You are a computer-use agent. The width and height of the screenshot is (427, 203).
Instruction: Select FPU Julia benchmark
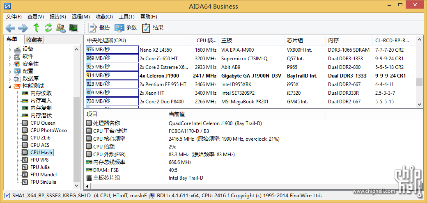pos(40,167)
